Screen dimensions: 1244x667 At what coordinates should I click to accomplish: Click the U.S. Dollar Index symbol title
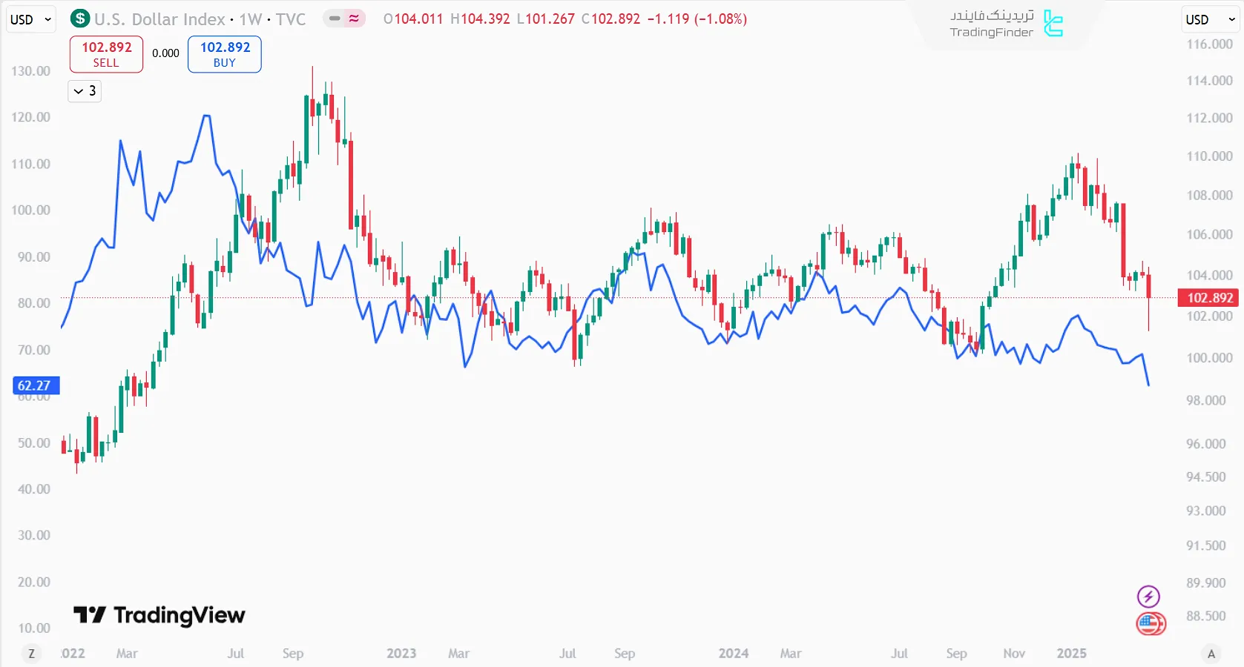(159, 19)
